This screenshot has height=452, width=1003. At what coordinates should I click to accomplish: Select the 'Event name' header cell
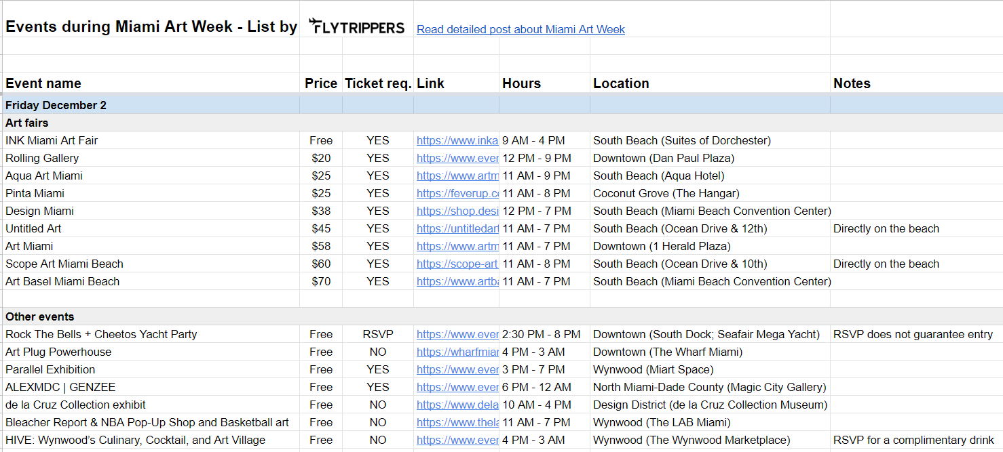(151, 83)
